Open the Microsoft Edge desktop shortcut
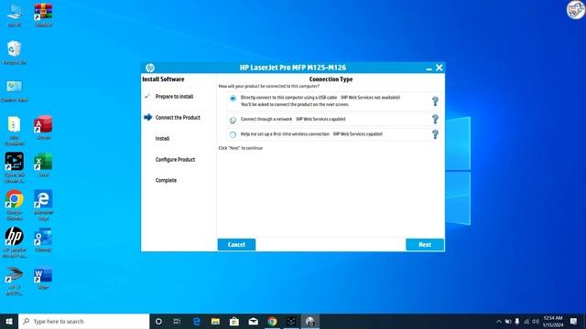 pos(43,205)
